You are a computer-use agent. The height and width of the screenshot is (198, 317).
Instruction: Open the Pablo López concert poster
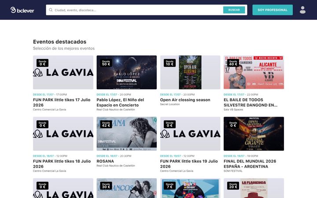click(x=126, y=72)
